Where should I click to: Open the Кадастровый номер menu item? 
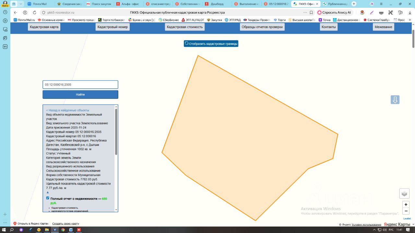pyautogui.click(x=113, y=27)
